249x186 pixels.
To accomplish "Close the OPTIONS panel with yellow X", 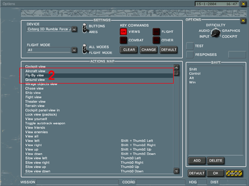I will click(243, 21).
